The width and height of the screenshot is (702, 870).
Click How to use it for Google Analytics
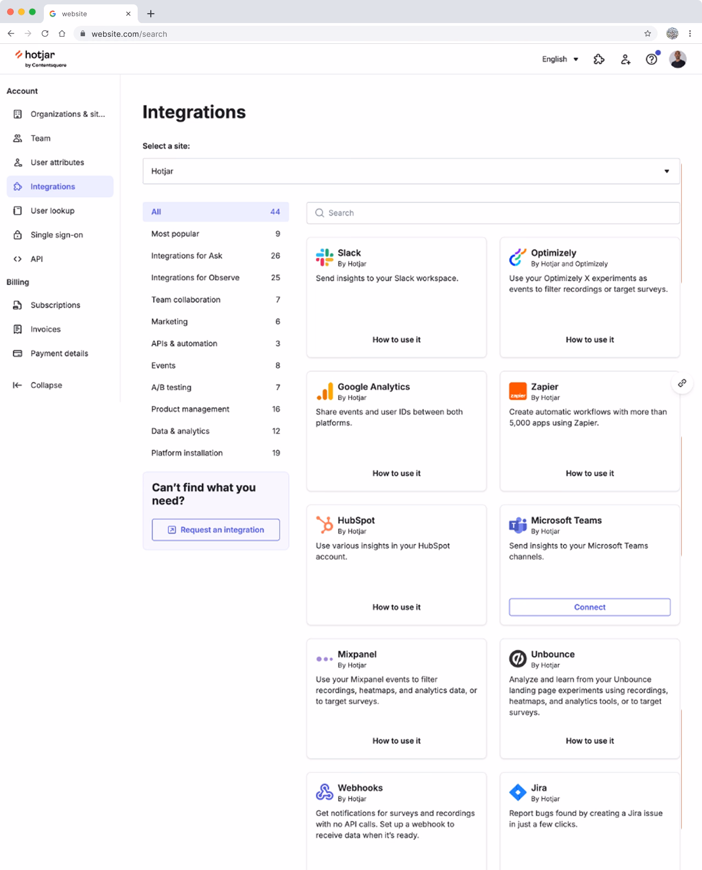point(397,473)
